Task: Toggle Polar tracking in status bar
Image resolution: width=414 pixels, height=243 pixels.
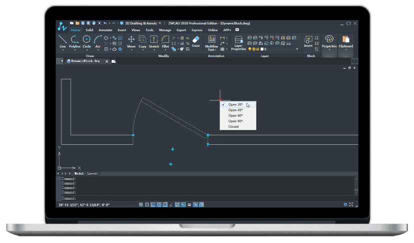Action: [x=159, y=205]
